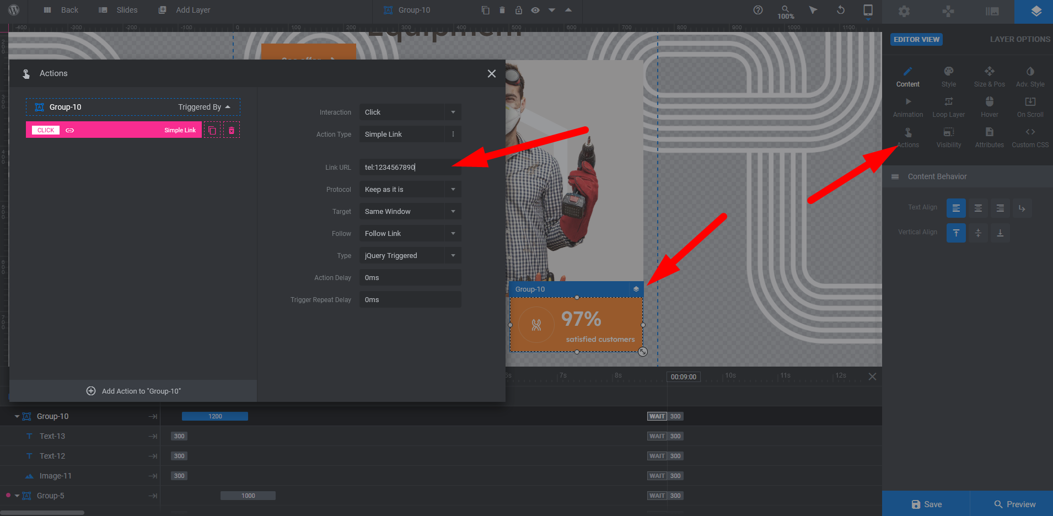Set text align to left
The height and width of the screenshot is (516, 1053).
coord(956,208)
